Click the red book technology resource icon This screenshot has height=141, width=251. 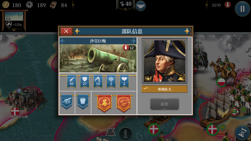53,5
